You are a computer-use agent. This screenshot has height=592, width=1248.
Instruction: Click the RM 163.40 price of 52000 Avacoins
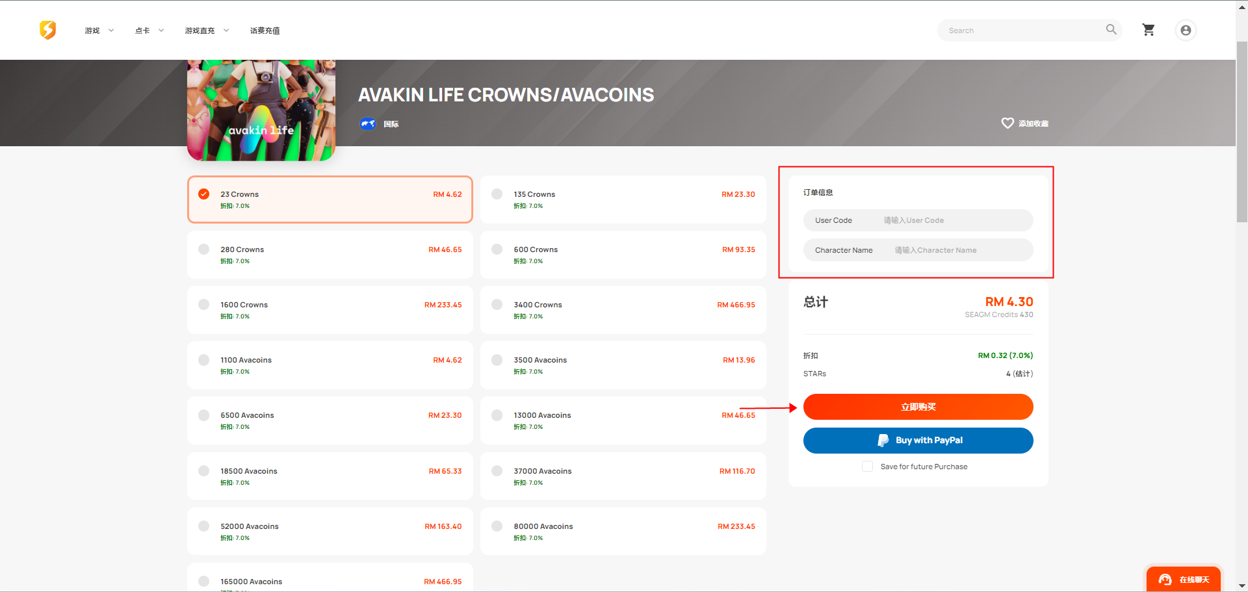(443, 526)
